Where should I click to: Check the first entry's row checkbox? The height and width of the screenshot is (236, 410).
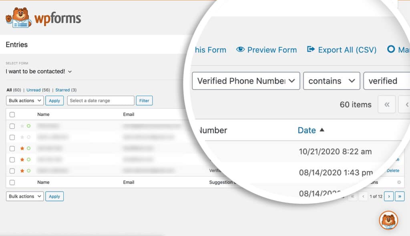click(x=12, y=126)
